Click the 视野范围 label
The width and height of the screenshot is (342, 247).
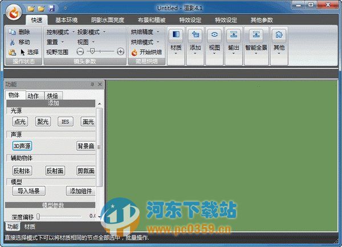[x=57, y=52]
